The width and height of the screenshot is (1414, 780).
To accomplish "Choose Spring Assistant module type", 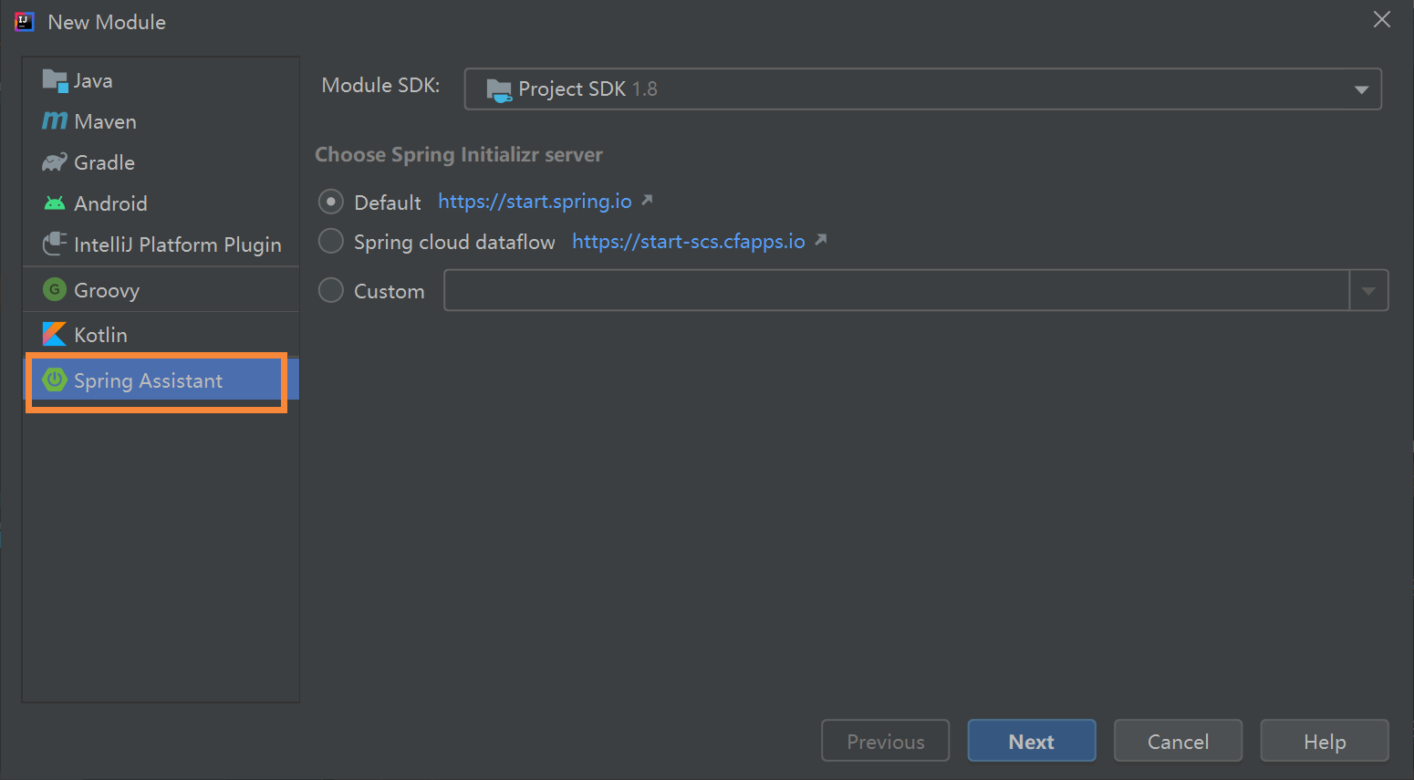I will 161,380.
